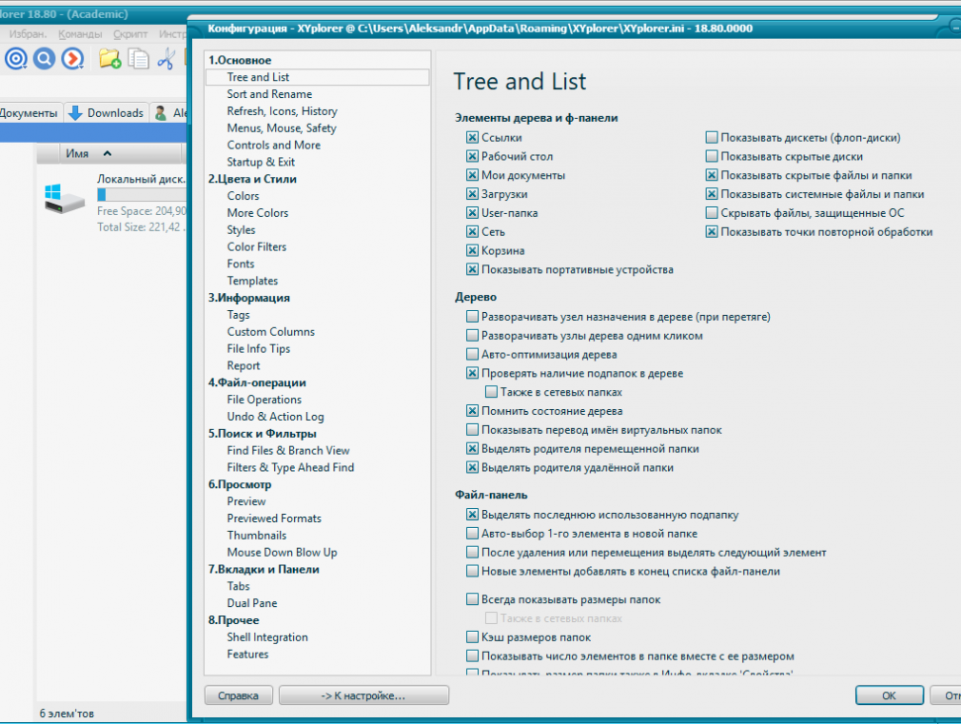Toggle the Ссылки checkbox
The height and width of the screenshot is (724, 961).
pos(472,137)
